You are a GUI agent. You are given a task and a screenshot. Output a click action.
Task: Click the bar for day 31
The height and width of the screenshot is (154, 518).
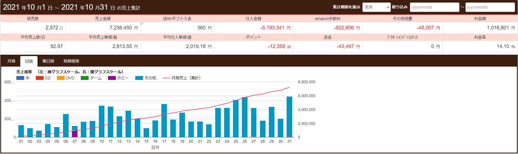tap(289, 117)
